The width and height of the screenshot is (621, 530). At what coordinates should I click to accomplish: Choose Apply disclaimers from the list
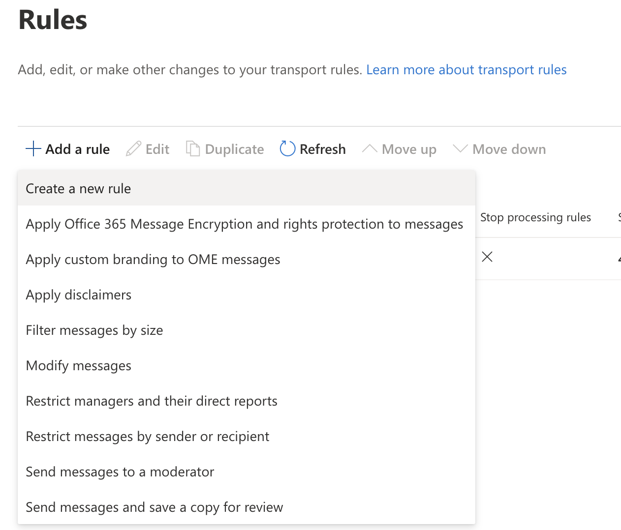tap(78, 295)
